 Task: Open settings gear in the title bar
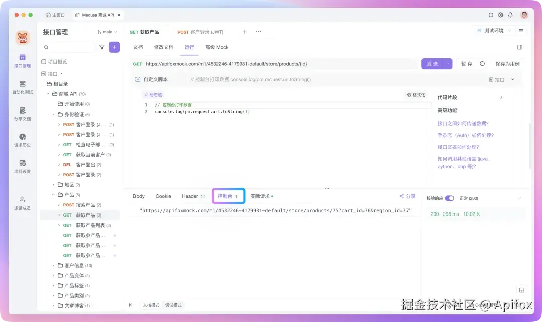tap(500, 15)
